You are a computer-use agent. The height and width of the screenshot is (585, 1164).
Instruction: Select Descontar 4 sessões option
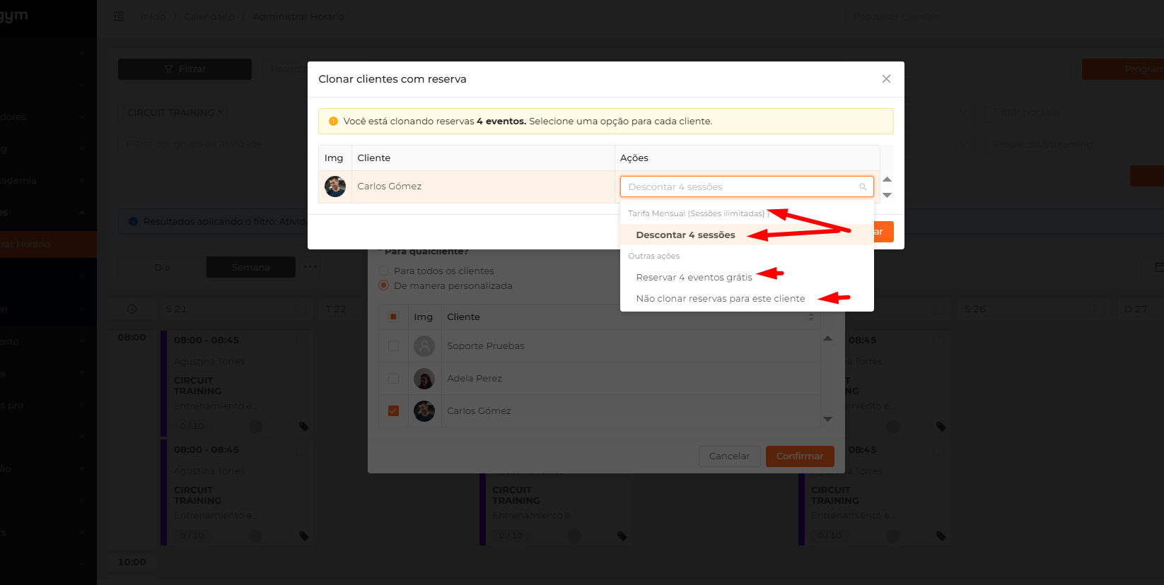[685, 235]
